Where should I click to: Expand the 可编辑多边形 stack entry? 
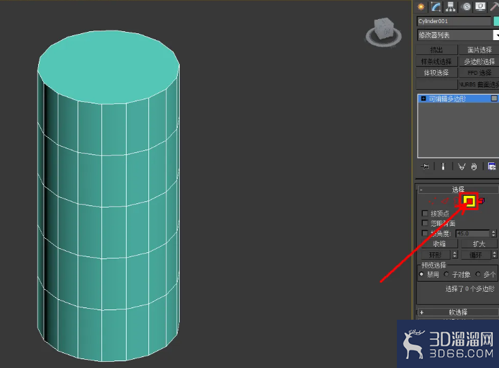423,99
